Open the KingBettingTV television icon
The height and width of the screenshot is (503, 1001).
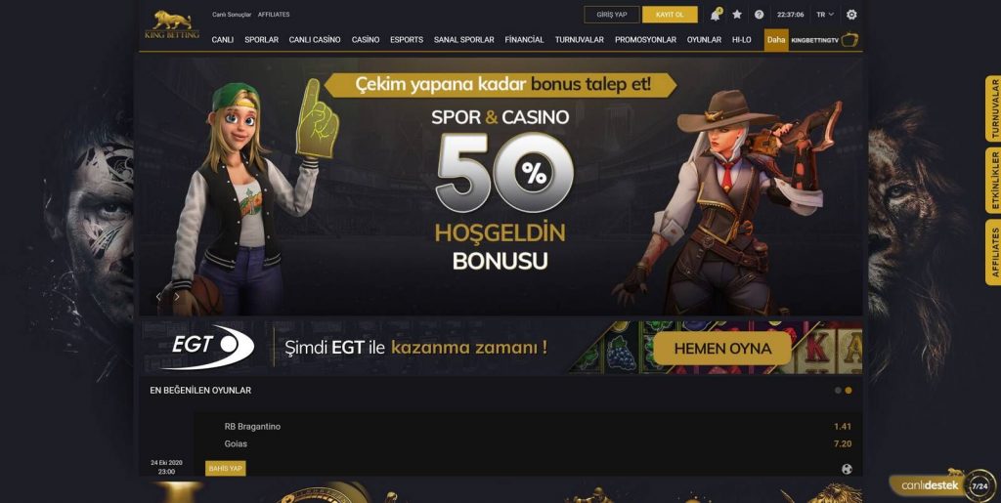coord(849,40)
